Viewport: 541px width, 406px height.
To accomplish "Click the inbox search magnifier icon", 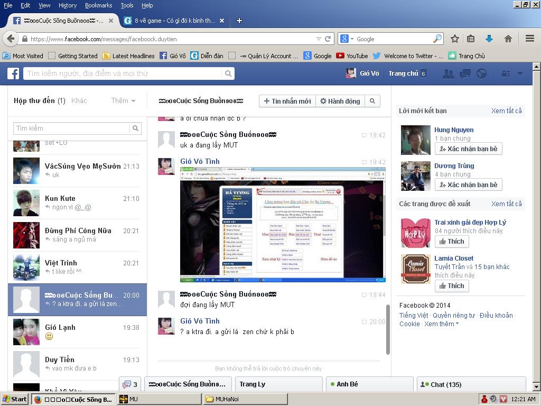I will [136, 128].
